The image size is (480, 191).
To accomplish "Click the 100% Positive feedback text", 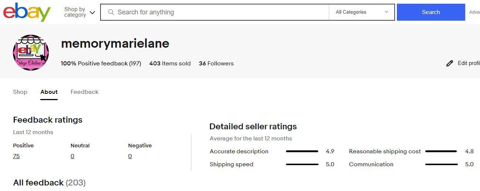I will point(101,64).
